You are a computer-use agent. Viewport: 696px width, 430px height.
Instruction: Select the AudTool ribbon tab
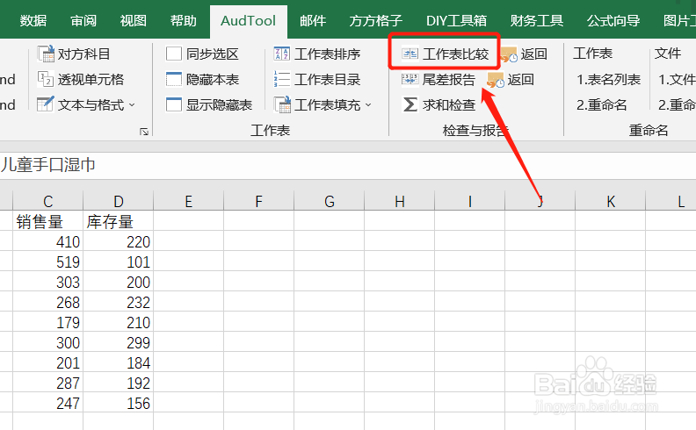click(248, 21)
